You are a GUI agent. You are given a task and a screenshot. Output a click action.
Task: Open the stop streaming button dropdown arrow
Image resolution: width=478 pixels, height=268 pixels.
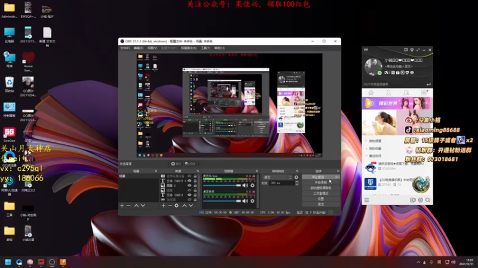click(336, 177)
